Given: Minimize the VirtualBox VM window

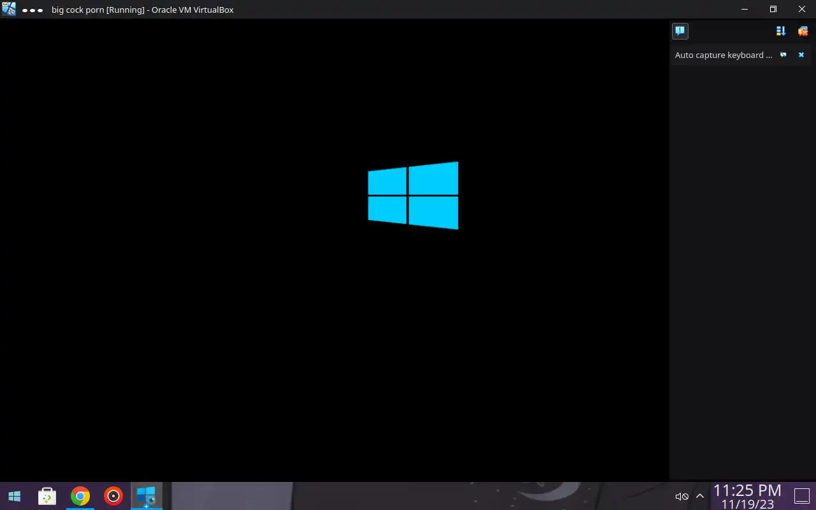Looking at the screenshot, I should coord(744,9).
